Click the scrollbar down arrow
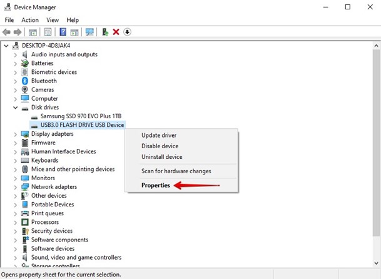381x279 pixels. 376,263
